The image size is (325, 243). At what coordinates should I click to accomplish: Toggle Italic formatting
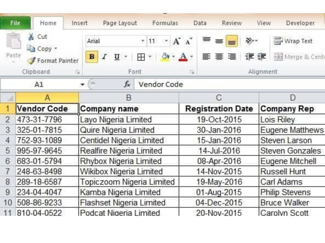click(x=104, y=57)
